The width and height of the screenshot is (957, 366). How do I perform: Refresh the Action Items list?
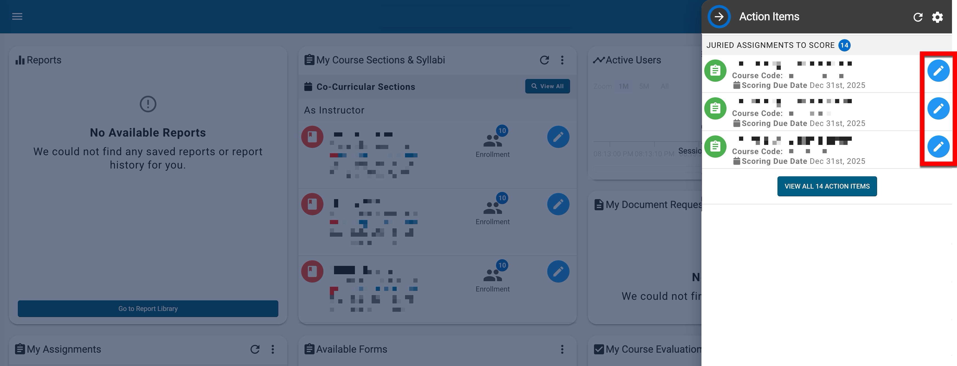(x=918, y=17)
